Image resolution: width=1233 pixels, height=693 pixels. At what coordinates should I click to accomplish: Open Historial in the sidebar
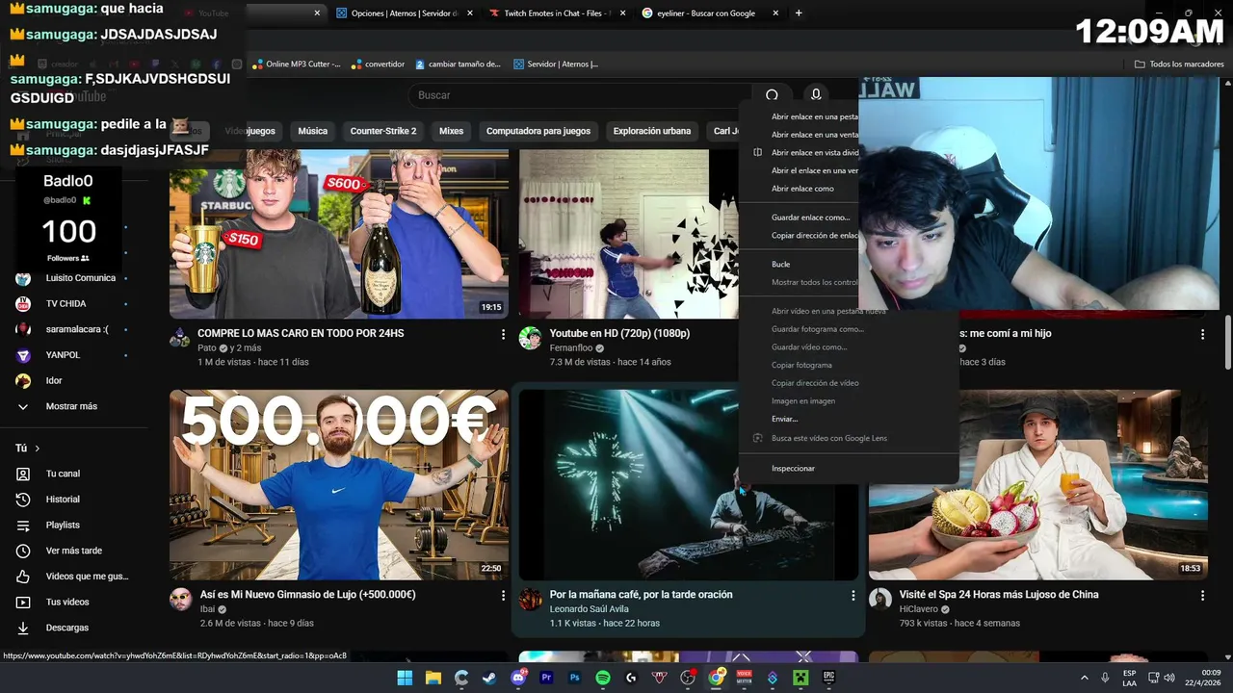63,500
